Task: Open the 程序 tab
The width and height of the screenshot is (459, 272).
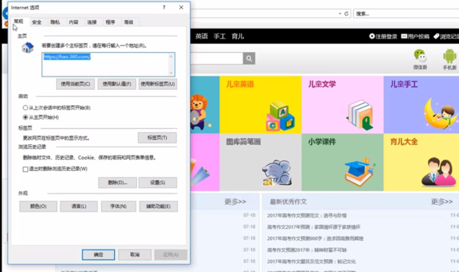Action: coord(110,22)
